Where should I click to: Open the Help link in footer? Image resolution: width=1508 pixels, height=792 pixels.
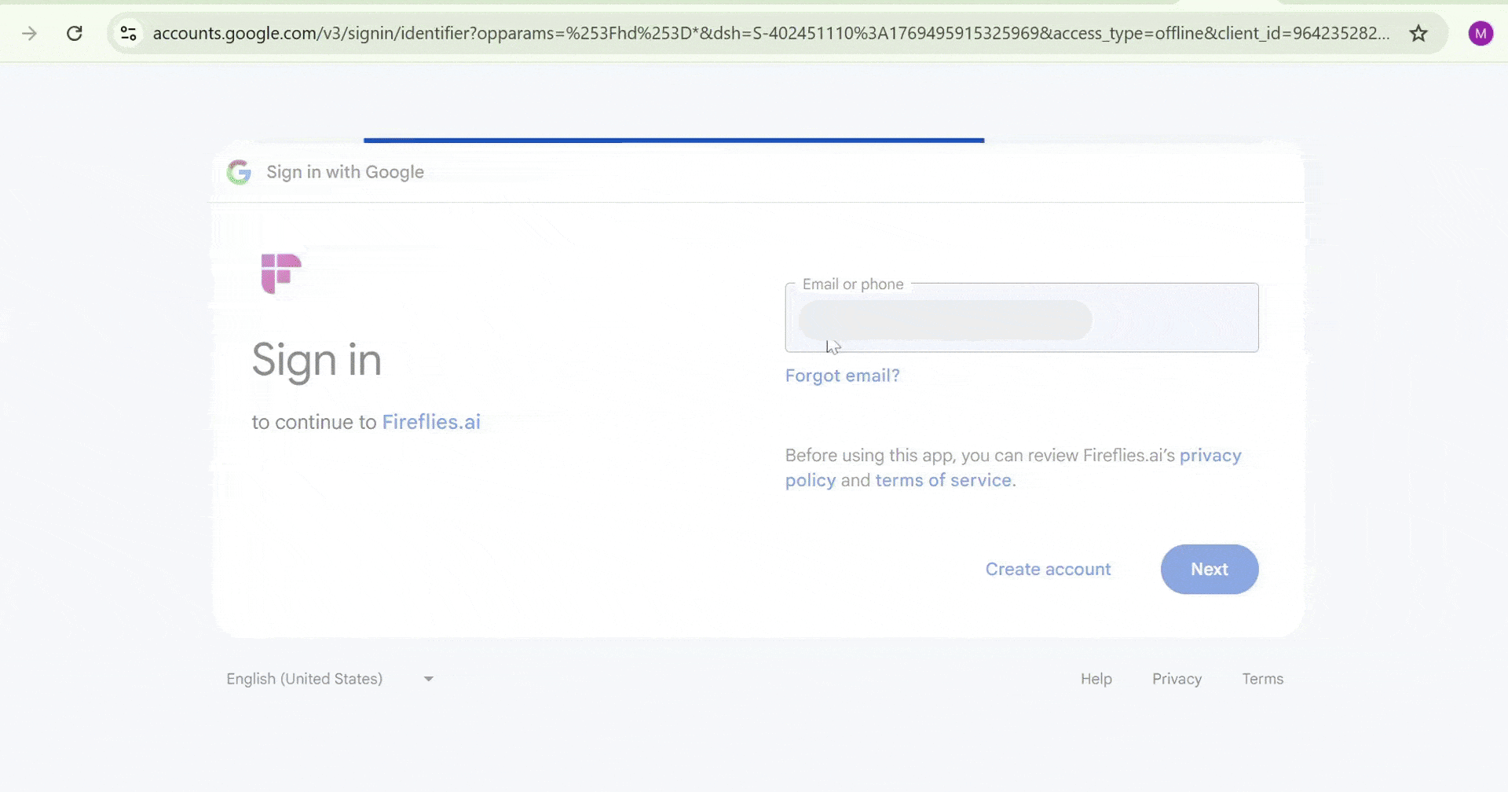click(1096, 679)
